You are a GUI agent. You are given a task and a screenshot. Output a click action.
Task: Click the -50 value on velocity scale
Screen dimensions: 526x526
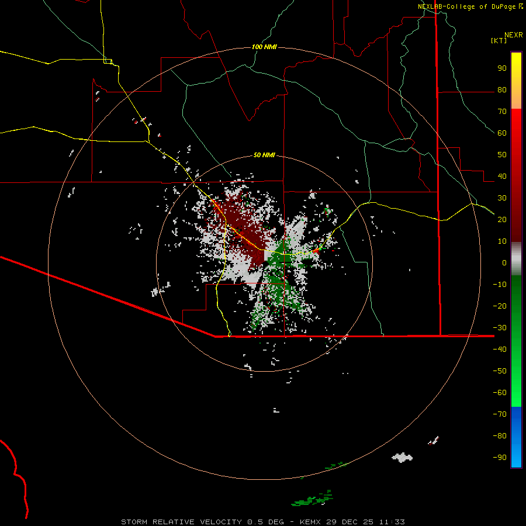pos(500,371)
